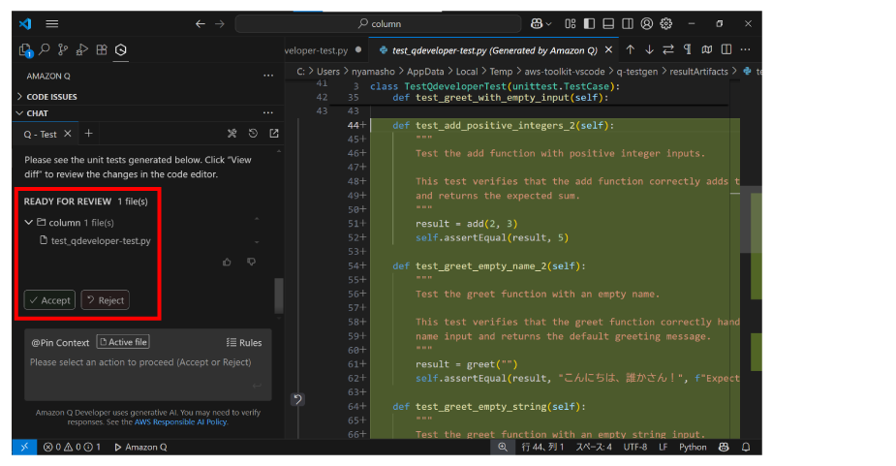Open the Copilot chat icon in title bar
Image resolution: width=896 pixels, height=466 pixels.
pos(537,23)
